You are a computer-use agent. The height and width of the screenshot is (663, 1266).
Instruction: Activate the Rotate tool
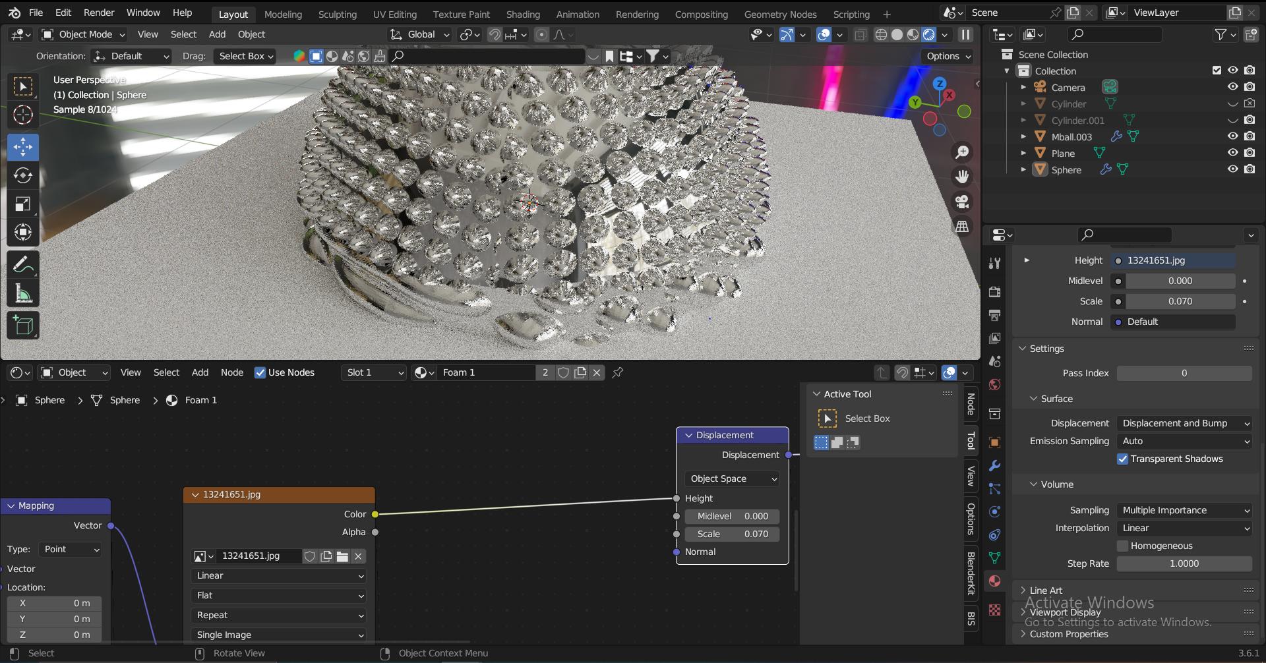[23, 175]
